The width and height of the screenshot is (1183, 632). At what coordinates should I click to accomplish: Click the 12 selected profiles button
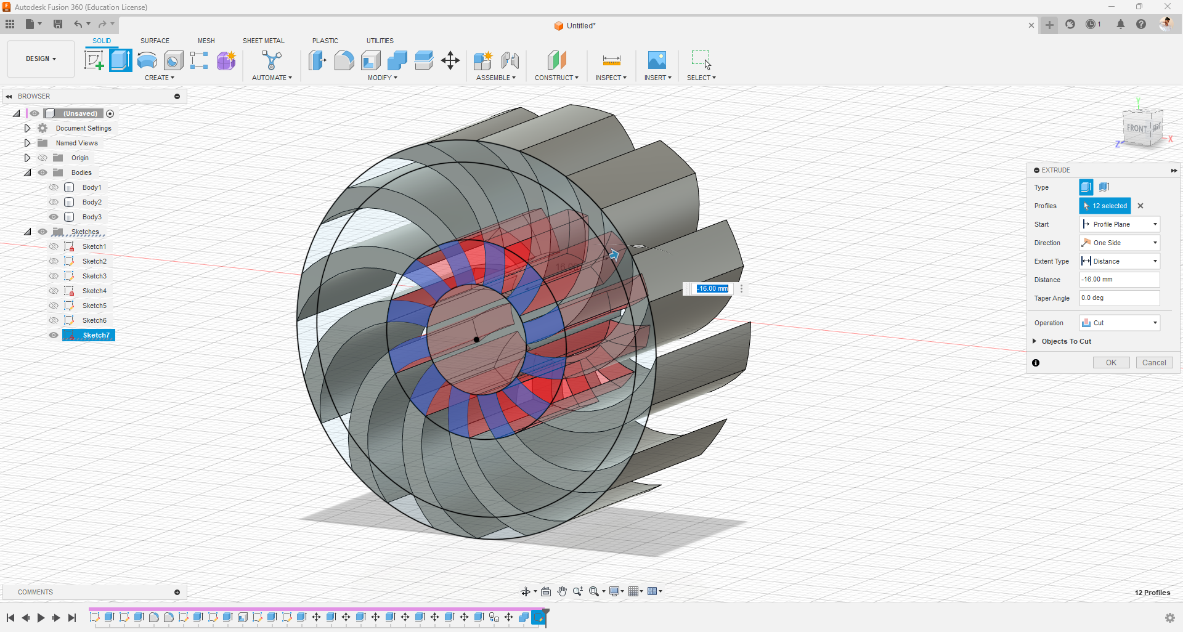point(1105,206)
